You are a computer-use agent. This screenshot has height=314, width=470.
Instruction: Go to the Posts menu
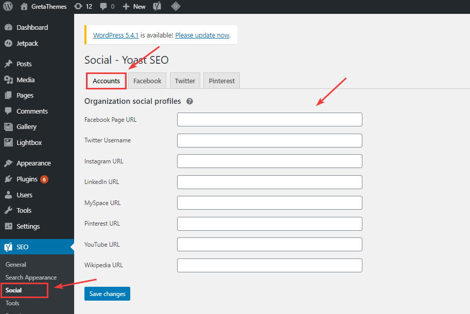click(x=24, y=64)
